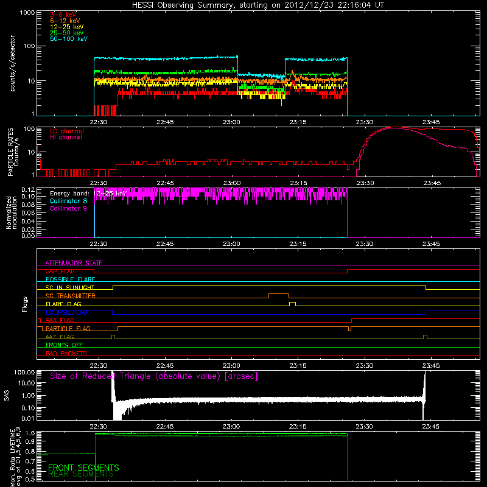Click the 'SAS' axis label

point(7,396)
